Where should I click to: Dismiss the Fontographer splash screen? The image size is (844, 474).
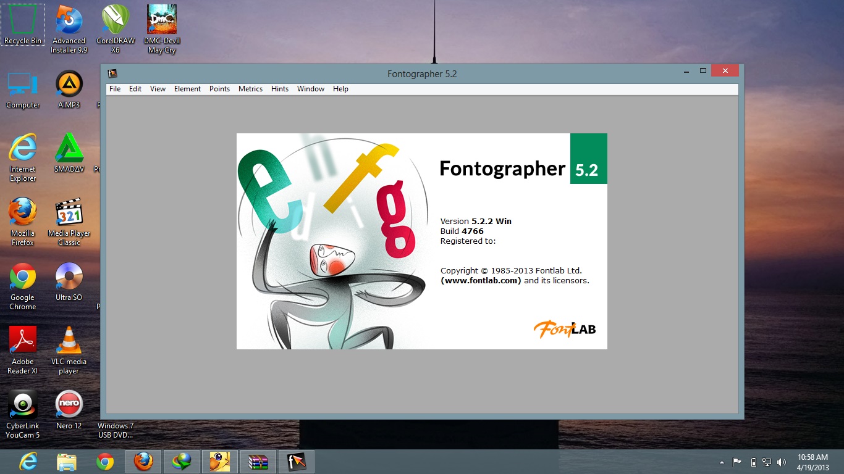pyautogui.click(x=422, y=241)
